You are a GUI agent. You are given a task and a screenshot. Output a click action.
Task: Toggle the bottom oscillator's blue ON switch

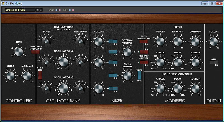[x=113, y=89]
